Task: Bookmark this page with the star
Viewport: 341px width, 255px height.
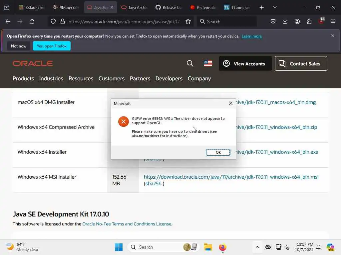Action: point(188,22)
